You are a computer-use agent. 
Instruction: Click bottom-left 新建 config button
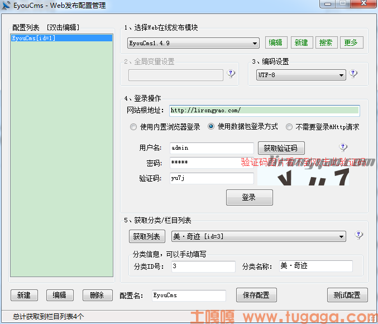(24, 295)
